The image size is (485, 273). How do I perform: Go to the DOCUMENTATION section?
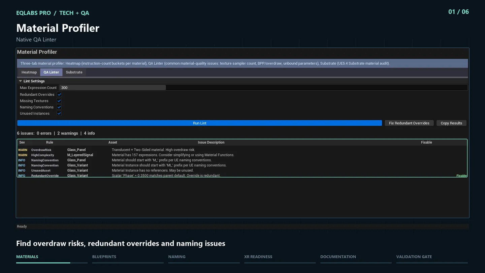pos(338,257)
